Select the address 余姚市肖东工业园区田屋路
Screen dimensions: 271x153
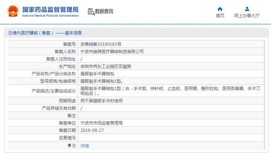click(106, 66)
